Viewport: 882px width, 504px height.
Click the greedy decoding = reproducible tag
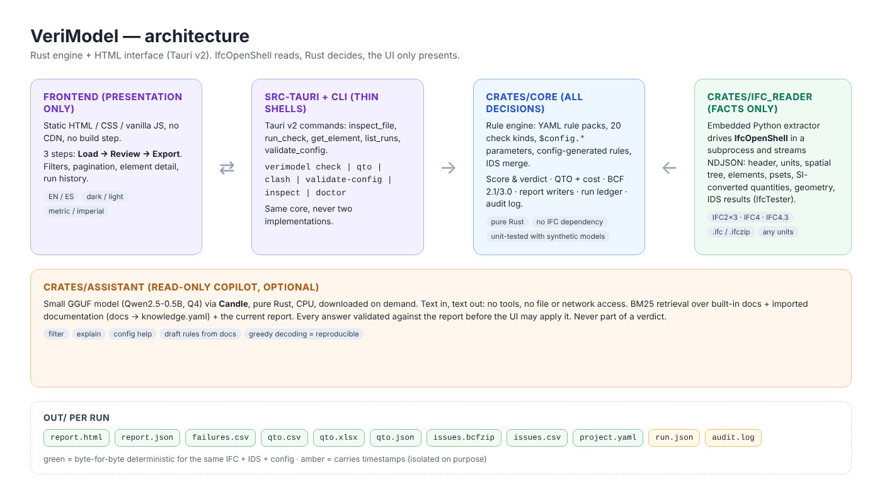point(304,334)
